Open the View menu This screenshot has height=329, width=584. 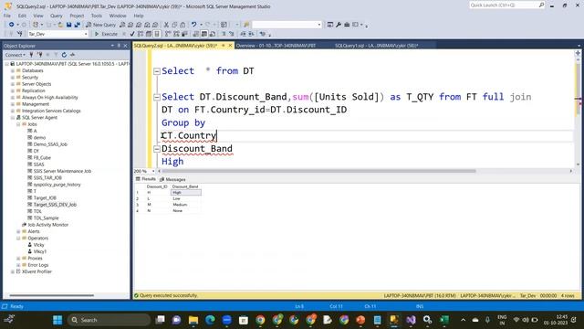pyautogui.click(x=38, y=16)
